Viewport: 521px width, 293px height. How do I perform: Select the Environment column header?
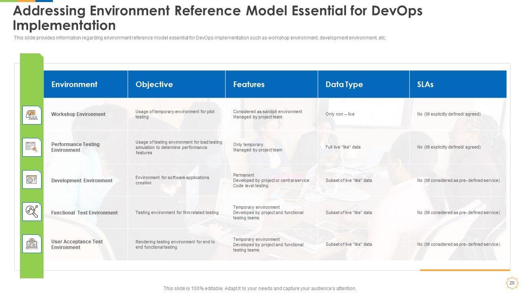[74, 84]
